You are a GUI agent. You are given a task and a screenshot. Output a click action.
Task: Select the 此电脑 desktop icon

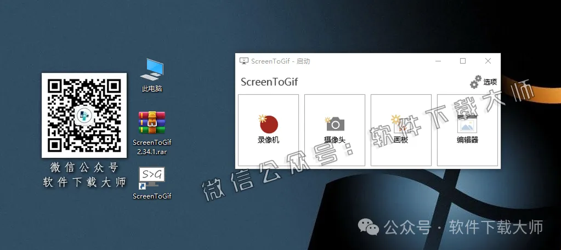coord(152,76)
